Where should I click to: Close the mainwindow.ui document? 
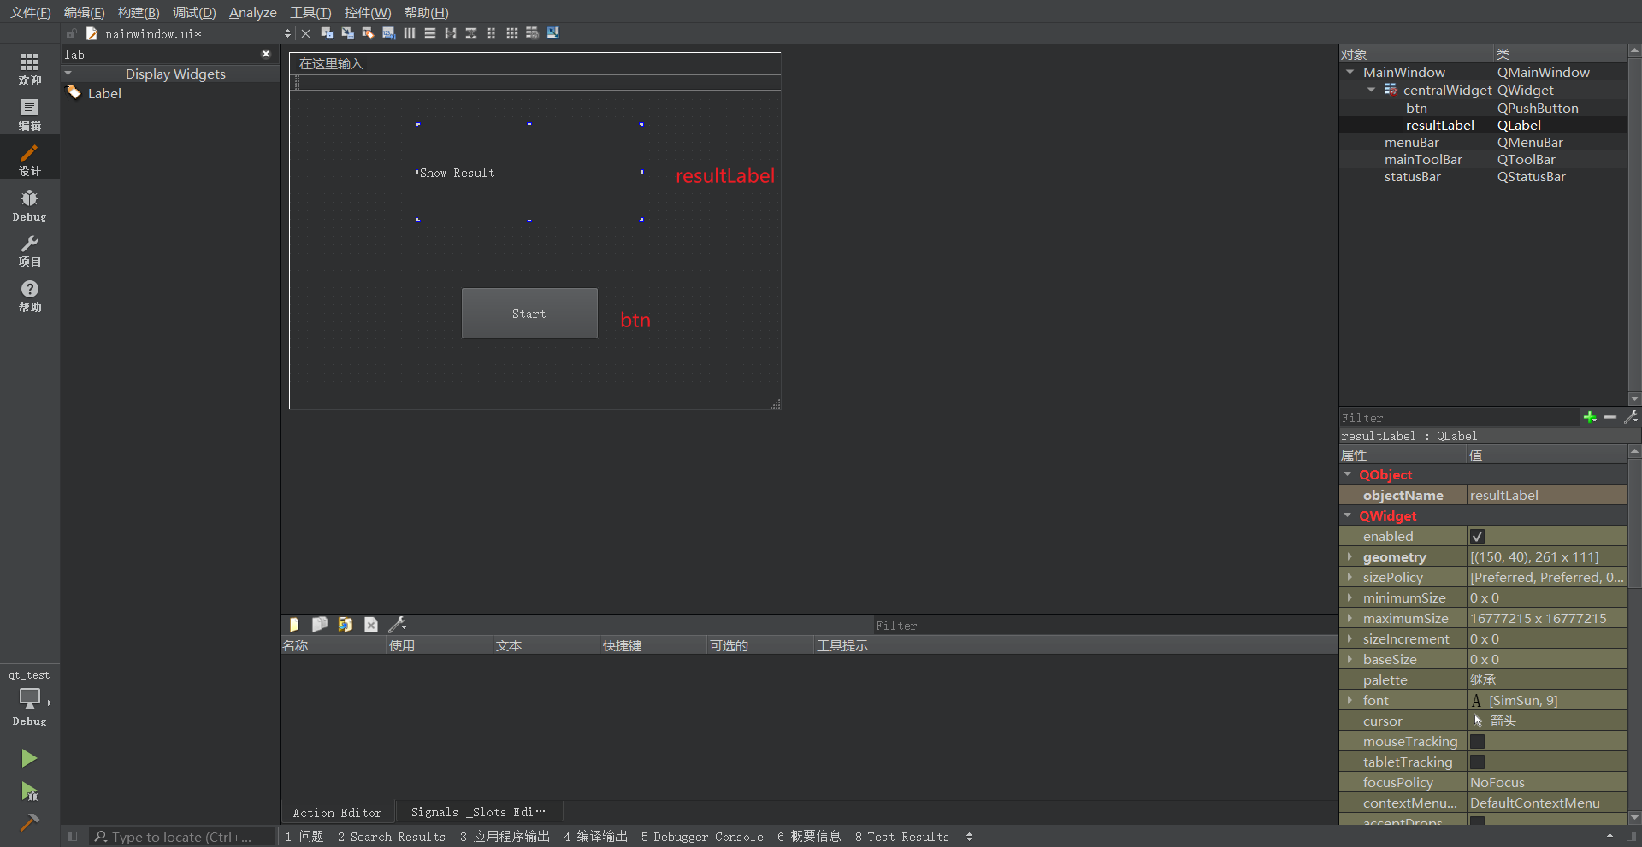pyautogui.click(x=305, y=34)
